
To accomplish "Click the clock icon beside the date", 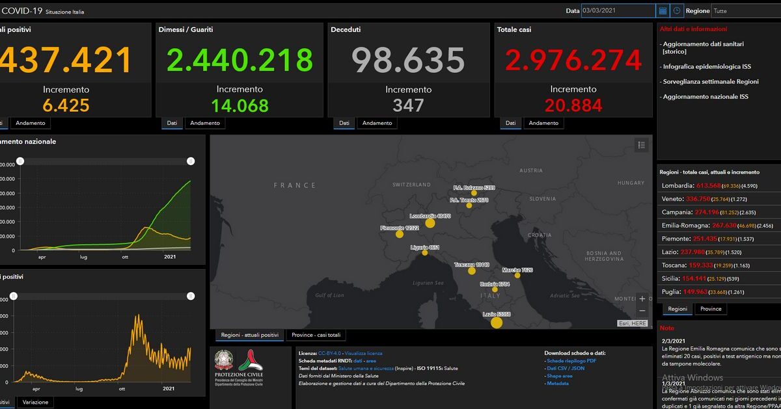I will [677, 10].
